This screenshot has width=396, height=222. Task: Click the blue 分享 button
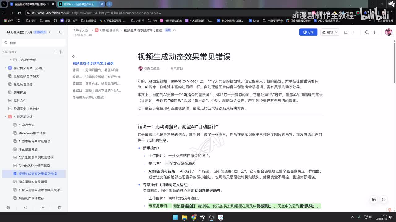click(x=308, y=32)
